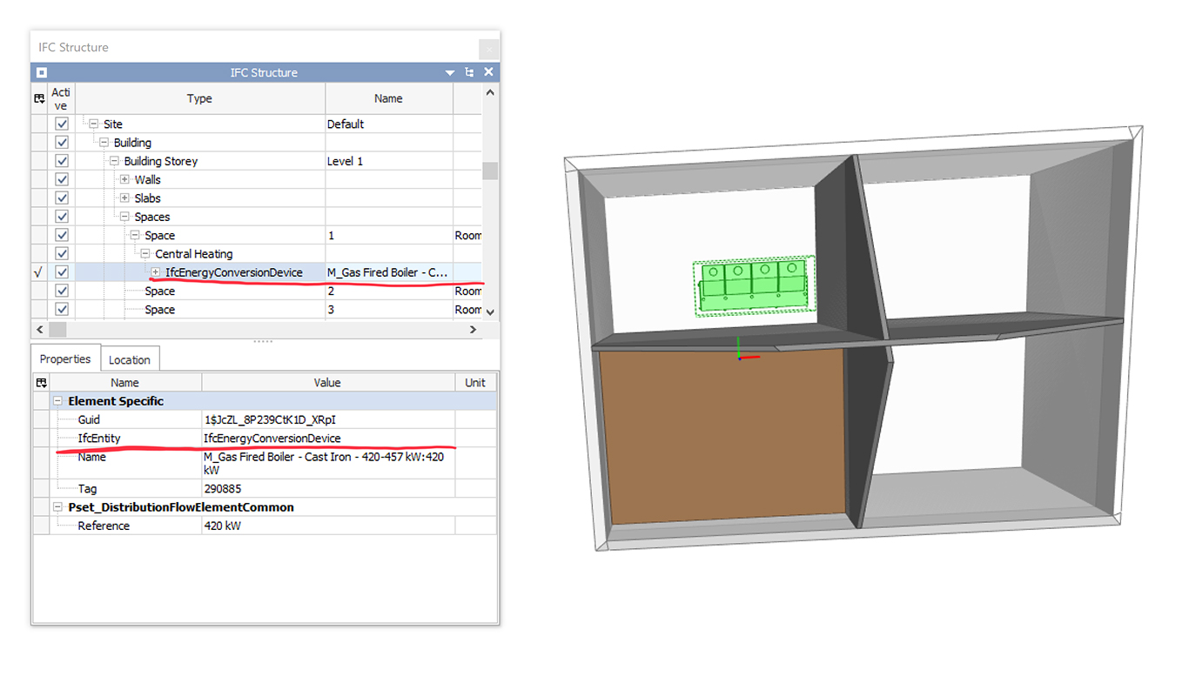Click the Type column header
The image size is (1189, 690).
(x=199, y=99)
